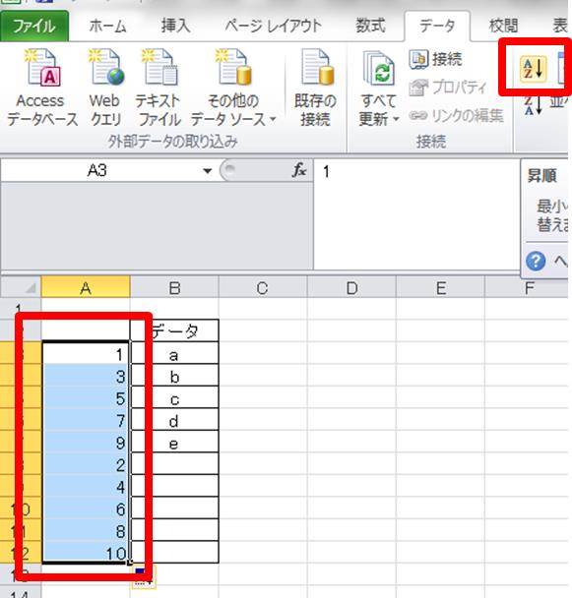Expand the すべて更新 dropdown arrow
Screen dimensions: 572x598
(396, 119)
